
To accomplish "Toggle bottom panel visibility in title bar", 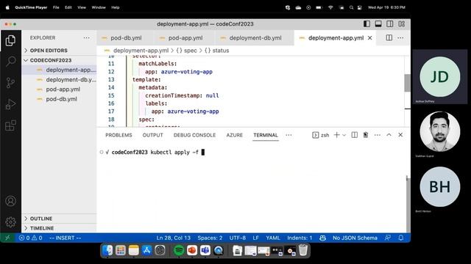I will point(378,24).
